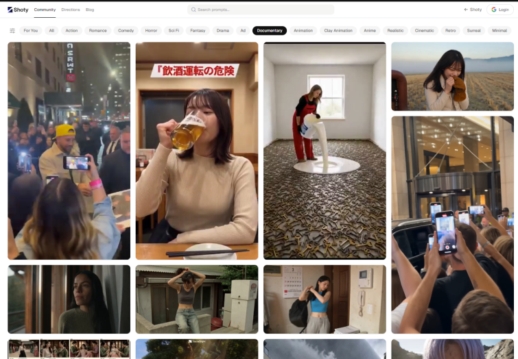
Task: Focus the Search prompts input field
Action: tap(261, 10)
